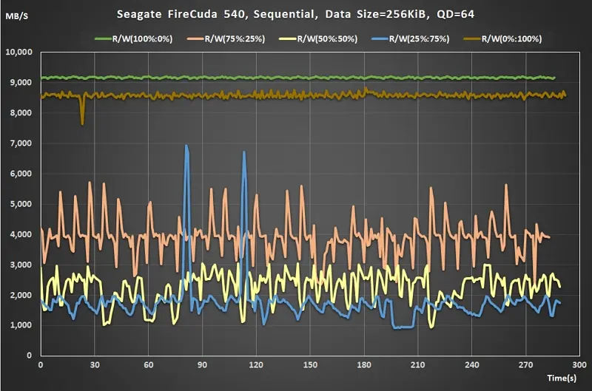Click the tallest blue spike peak near 80s
592x391 pixels.
click(186, 146)
